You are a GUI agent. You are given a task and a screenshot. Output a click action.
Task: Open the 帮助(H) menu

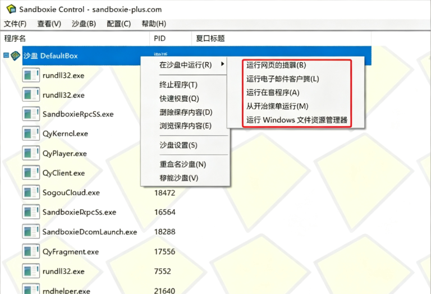click(154, 24)
